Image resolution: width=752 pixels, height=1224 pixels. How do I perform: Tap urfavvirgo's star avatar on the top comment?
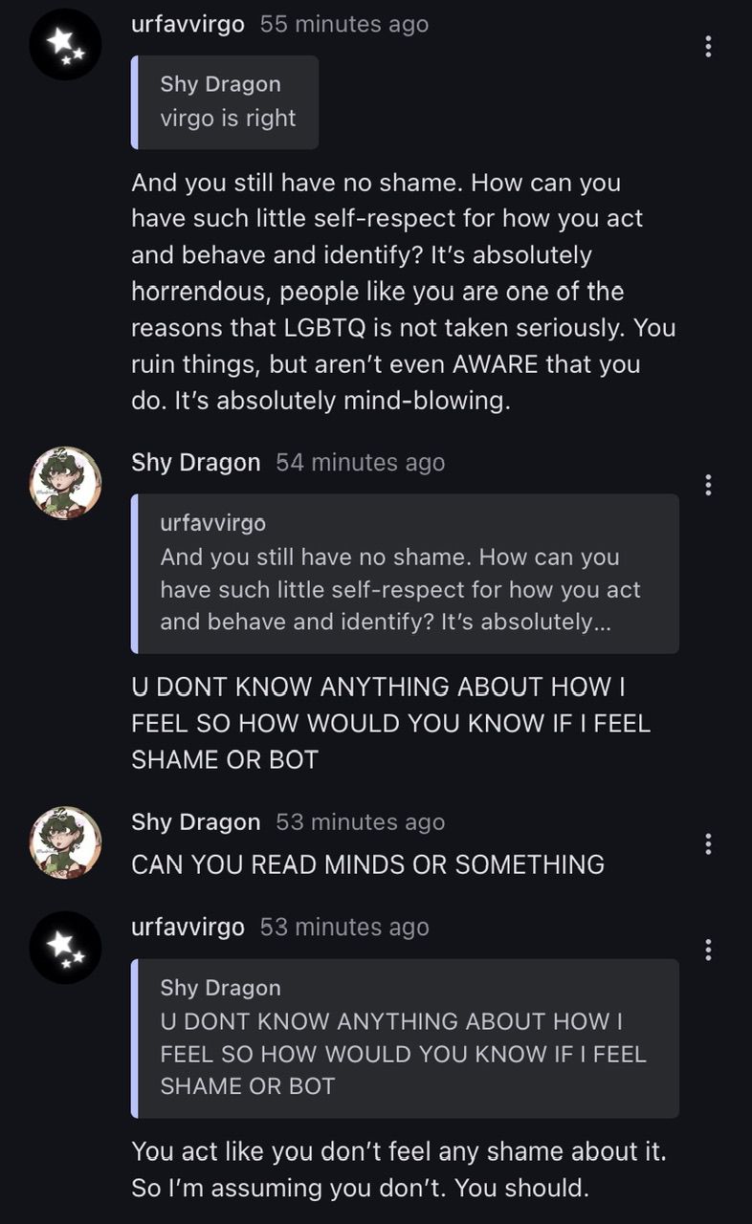click(x=65, y=44)
